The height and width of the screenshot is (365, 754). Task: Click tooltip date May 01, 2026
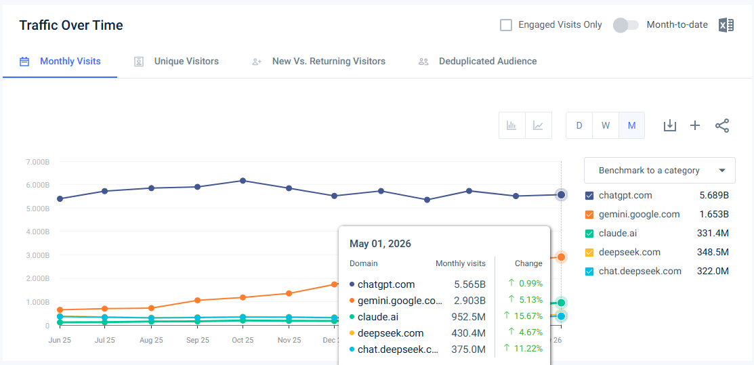(x=380, y=244)
